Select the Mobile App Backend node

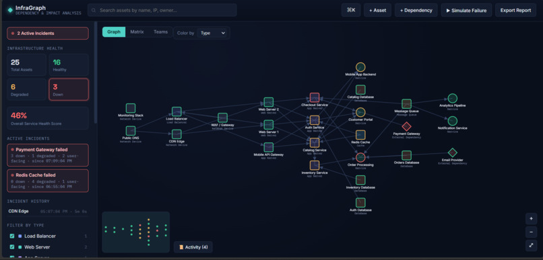point(360,67)
